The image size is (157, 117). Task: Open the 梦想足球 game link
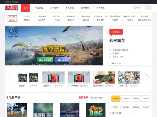pos(27,20)
